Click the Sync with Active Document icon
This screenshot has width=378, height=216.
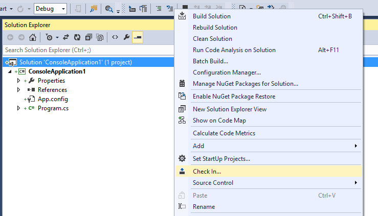click(66, 37)
